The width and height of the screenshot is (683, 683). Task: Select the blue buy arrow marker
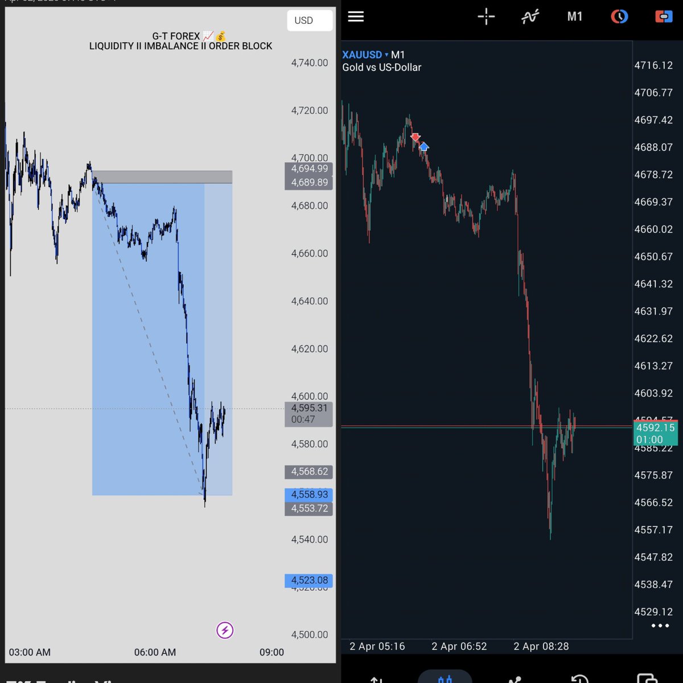[423, 147]
